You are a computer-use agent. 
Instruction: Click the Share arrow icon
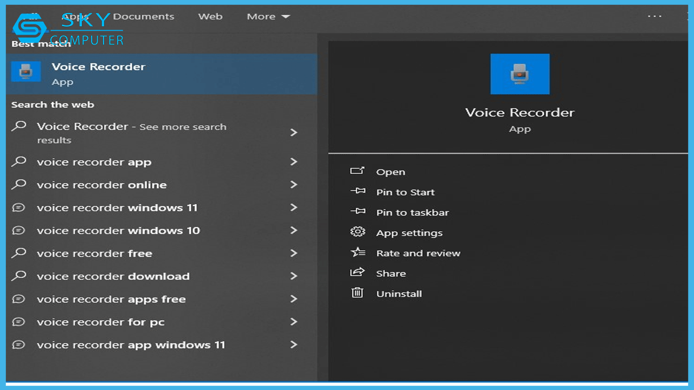357,272
